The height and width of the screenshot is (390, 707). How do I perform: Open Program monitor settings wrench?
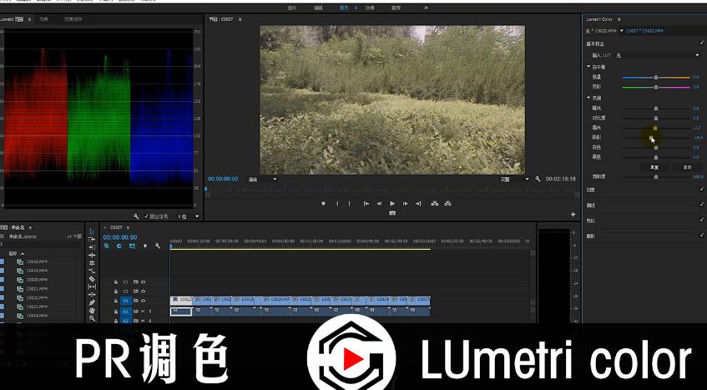click(538, 179)
